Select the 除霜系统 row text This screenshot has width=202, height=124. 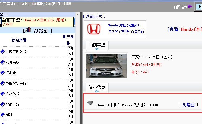[x=12, y=94]
